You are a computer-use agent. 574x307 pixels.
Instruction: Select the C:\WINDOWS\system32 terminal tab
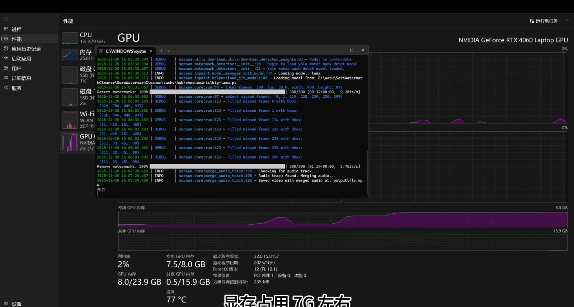[x=126, y=51]
